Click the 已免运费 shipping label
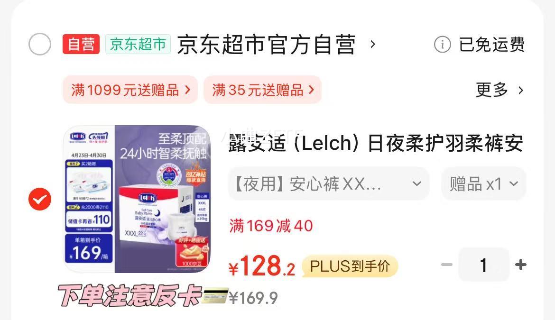This screenshot has height=320, width=555. coord(491,45)
